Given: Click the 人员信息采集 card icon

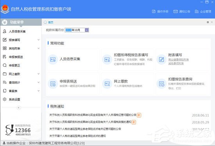Looking at the screenshot, I should pos(53,59).
